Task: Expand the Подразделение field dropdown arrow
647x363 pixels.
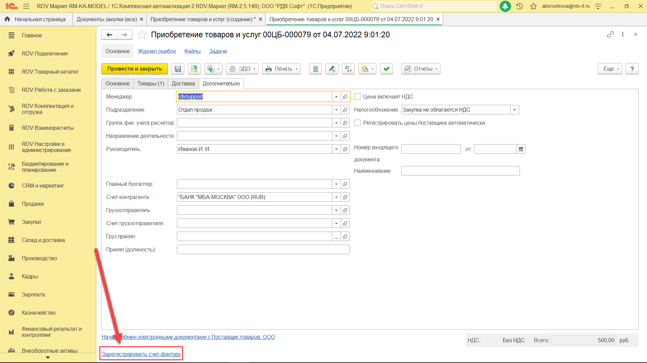Action: click(x=336, y=110)
